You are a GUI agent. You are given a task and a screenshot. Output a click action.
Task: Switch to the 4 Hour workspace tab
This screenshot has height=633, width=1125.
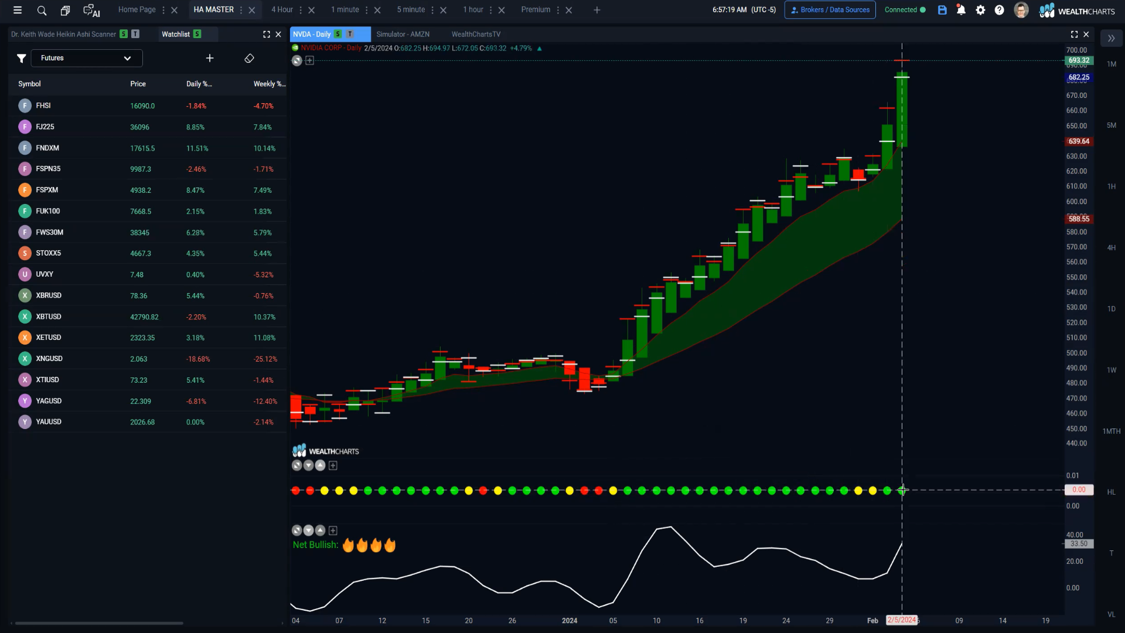coord(282,10)
